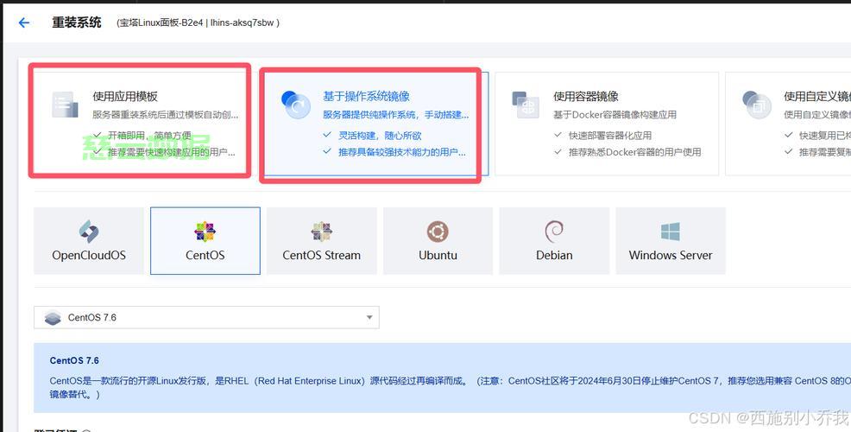The image size is (851, 432).
Task: Click 快速部署容器化应用 checkmark line
Action: 602,136
